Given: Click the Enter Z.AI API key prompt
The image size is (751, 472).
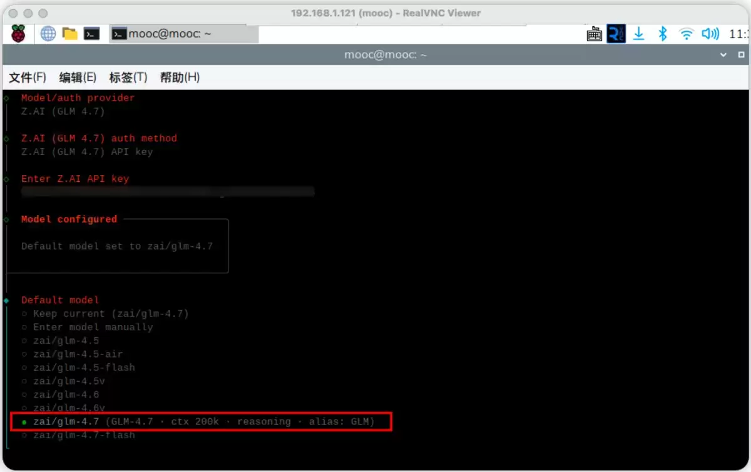Looking at the screenshot, I should 75,179.
